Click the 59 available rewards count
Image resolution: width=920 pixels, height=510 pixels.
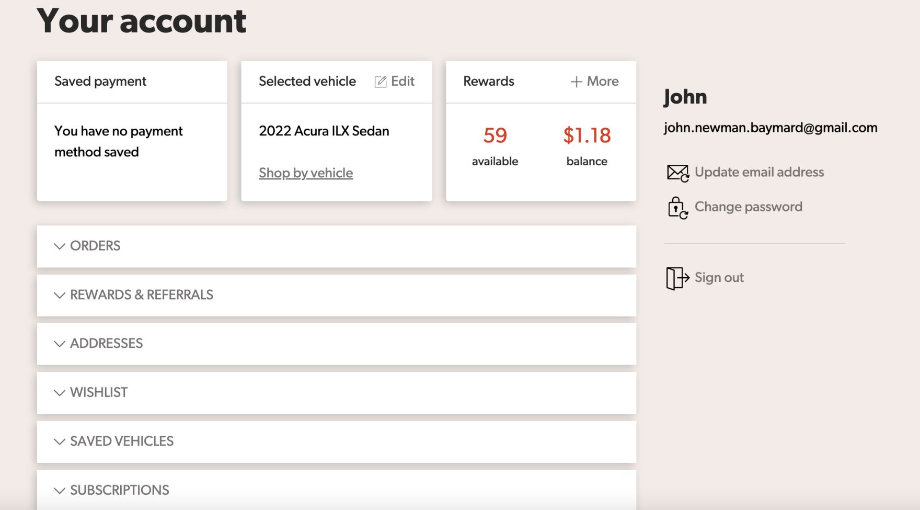coord(494,135)
